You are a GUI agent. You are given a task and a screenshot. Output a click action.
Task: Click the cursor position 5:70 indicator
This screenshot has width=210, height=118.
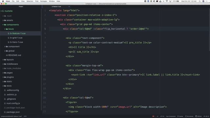pyautogui.click(x=25, y=116)
